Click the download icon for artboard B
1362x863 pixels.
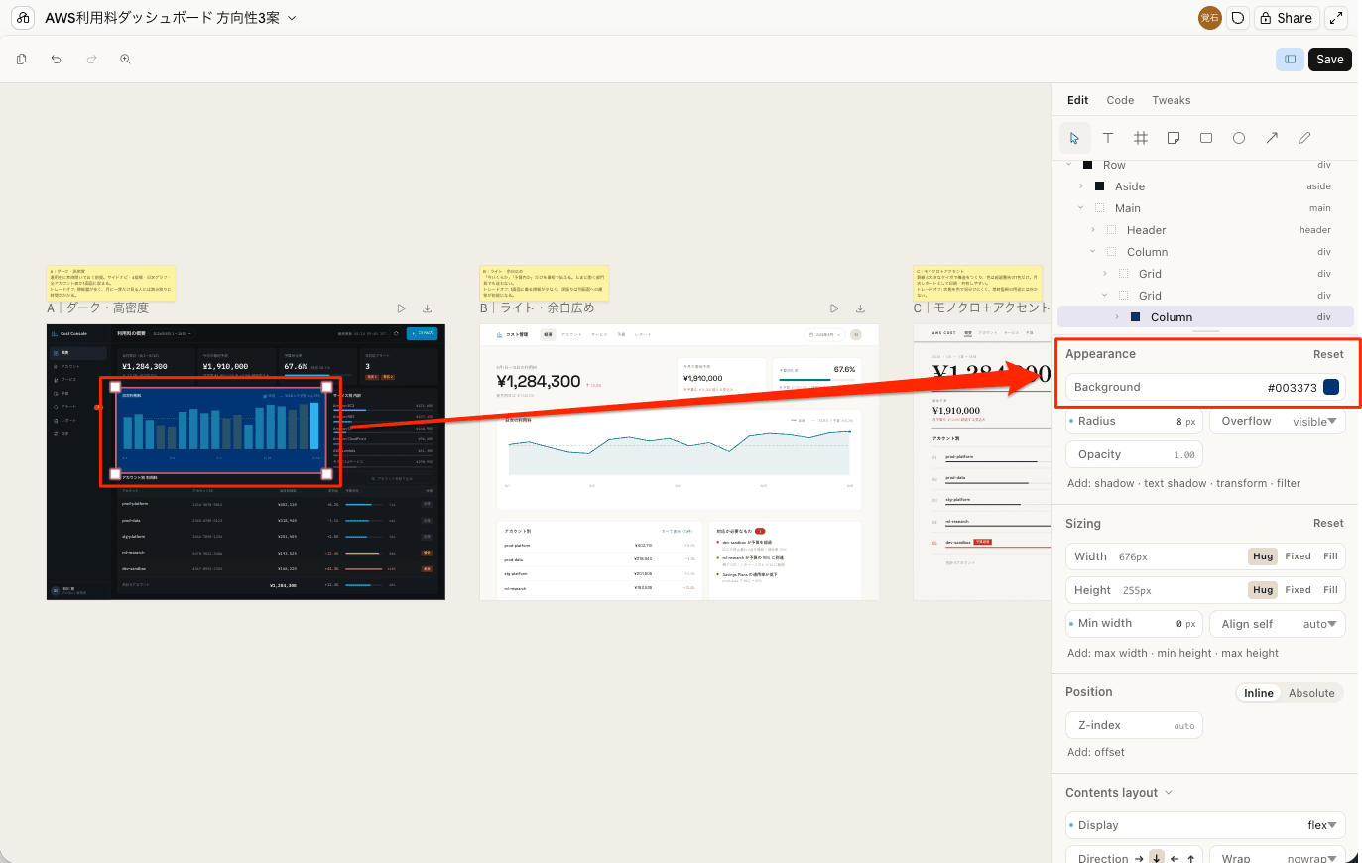(860, 308)
